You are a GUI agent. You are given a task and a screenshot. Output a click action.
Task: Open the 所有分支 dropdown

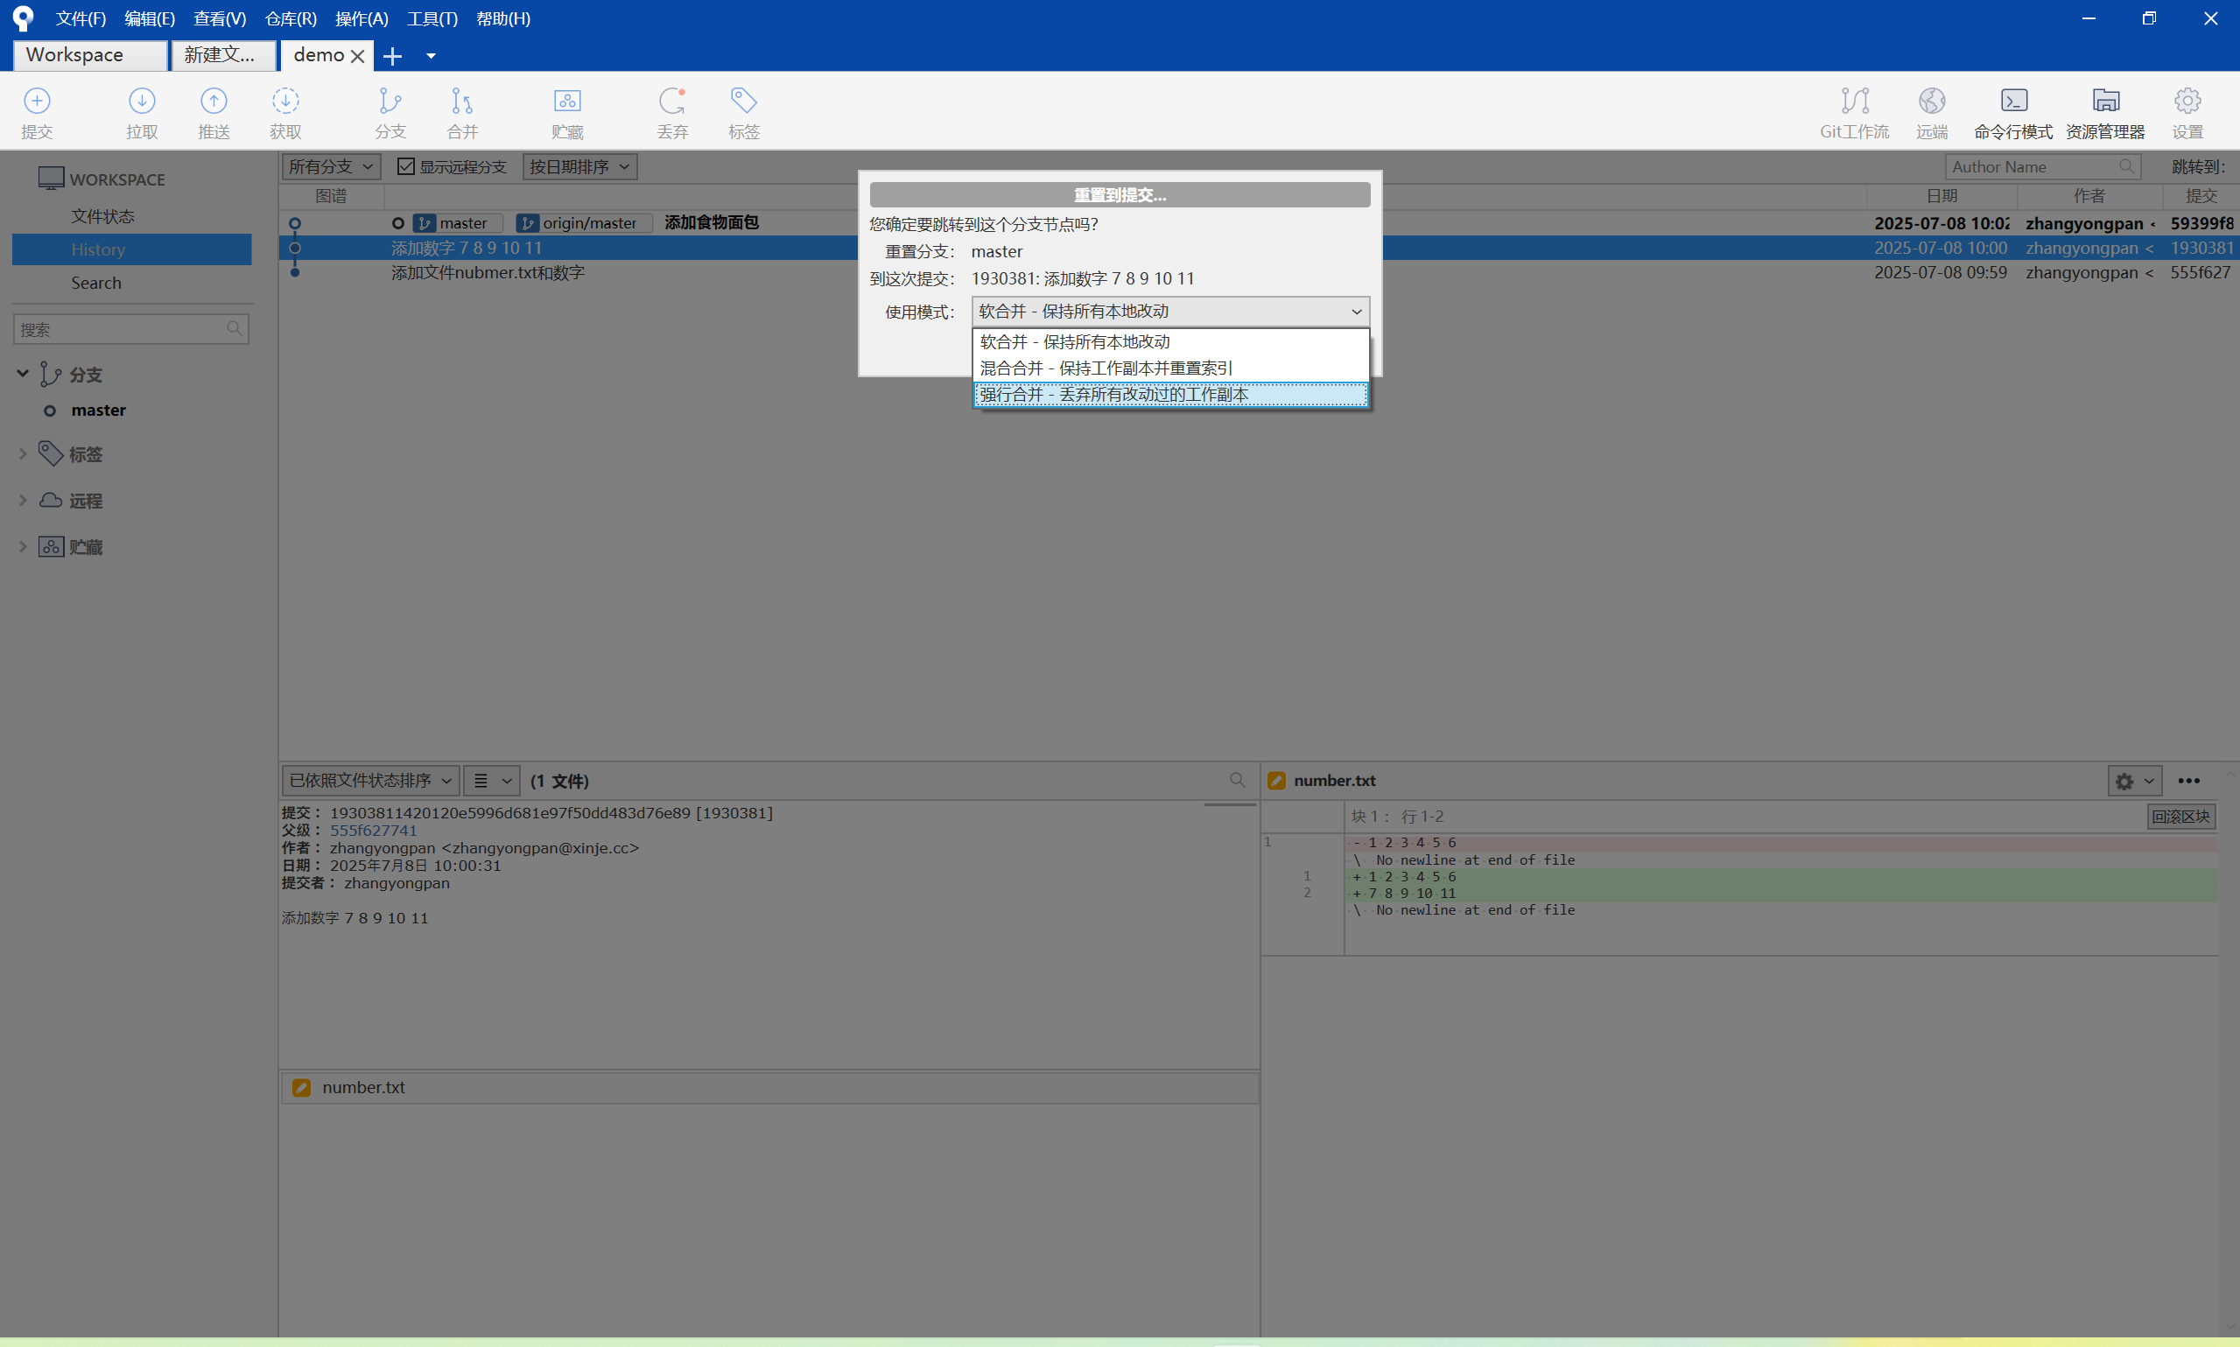click(330, 166)
